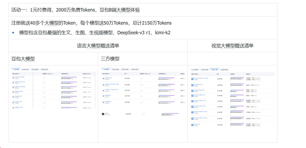The width and height of the screenshot is (306, 148).
Task: Click the 视觉大模型赠送清单 heading
Action: pos(232,46)
